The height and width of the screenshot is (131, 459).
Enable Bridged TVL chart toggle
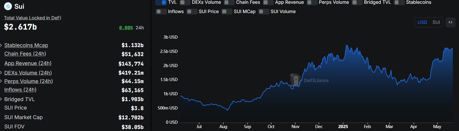point(357,2)
